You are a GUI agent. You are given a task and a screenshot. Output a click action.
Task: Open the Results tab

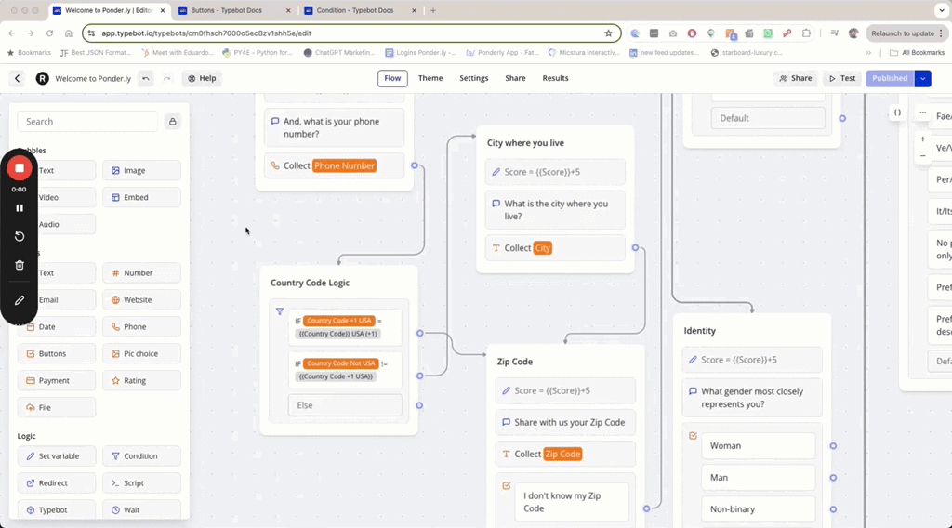[555, 78]
